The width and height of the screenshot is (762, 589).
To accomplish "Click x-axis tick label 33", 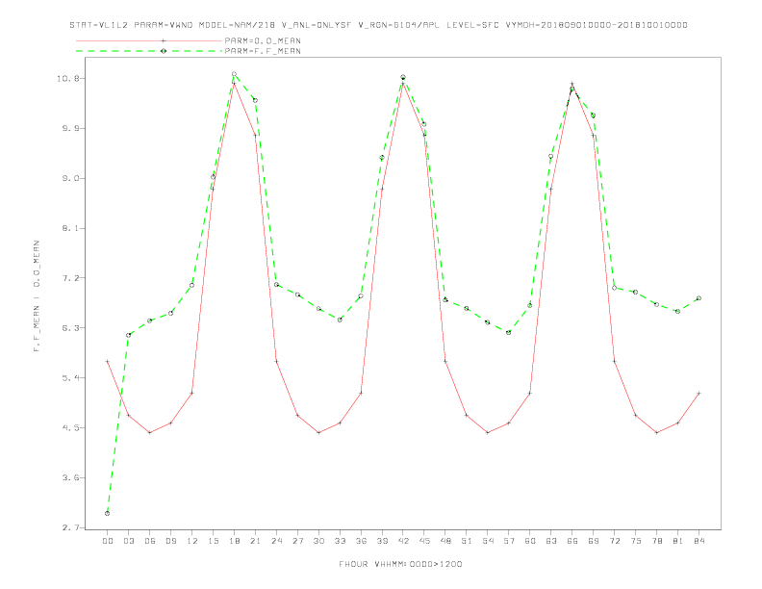I will click(x=340, y=541).
